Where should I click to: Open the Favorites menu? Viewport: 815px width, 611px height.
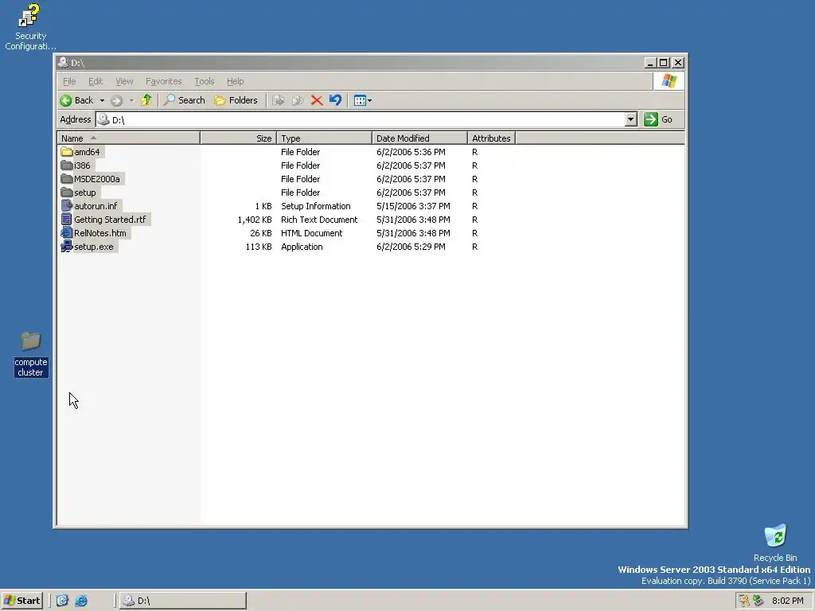click(x=164, y=81)
